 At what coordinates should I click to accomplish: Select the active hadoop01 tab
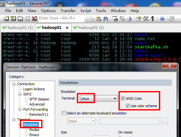point(52,28)
